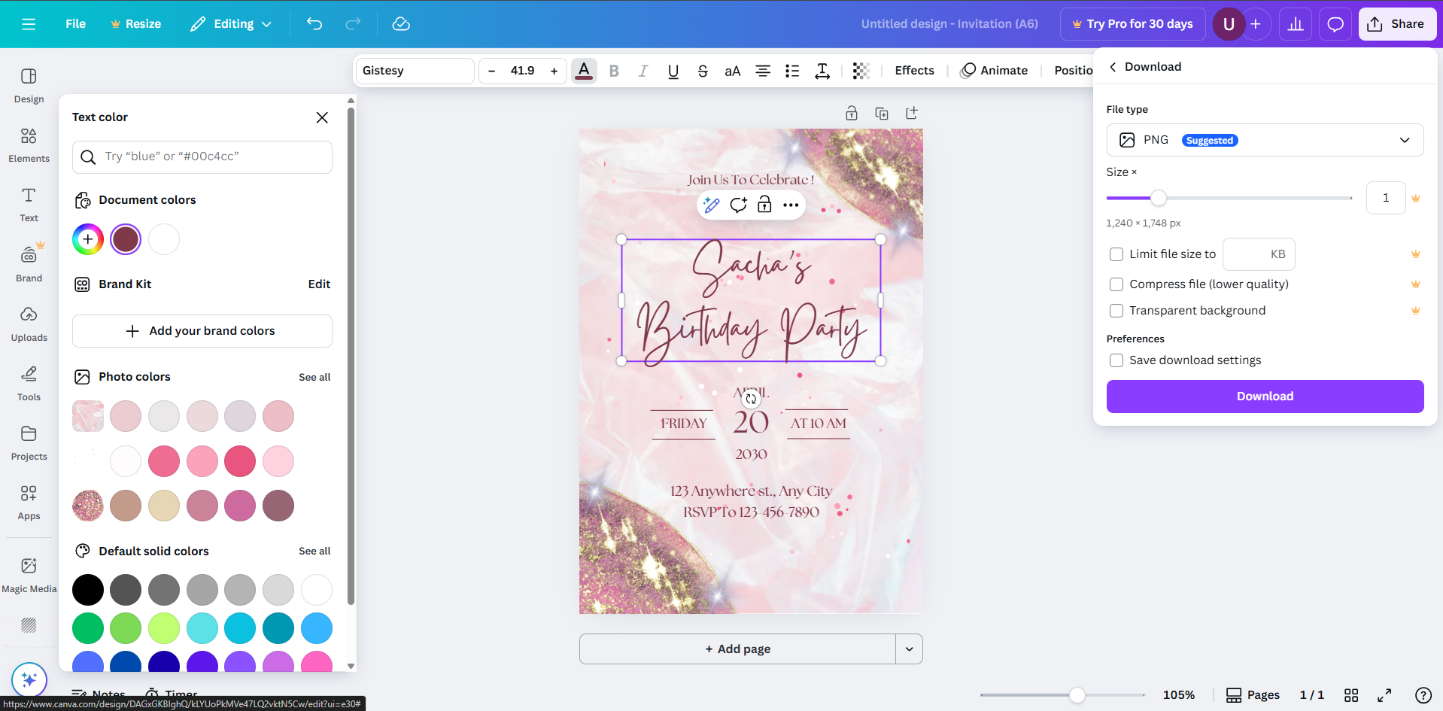Click Edit next to Brand Kit
The height and width of the screenshot is (711, 1443).
318,284
